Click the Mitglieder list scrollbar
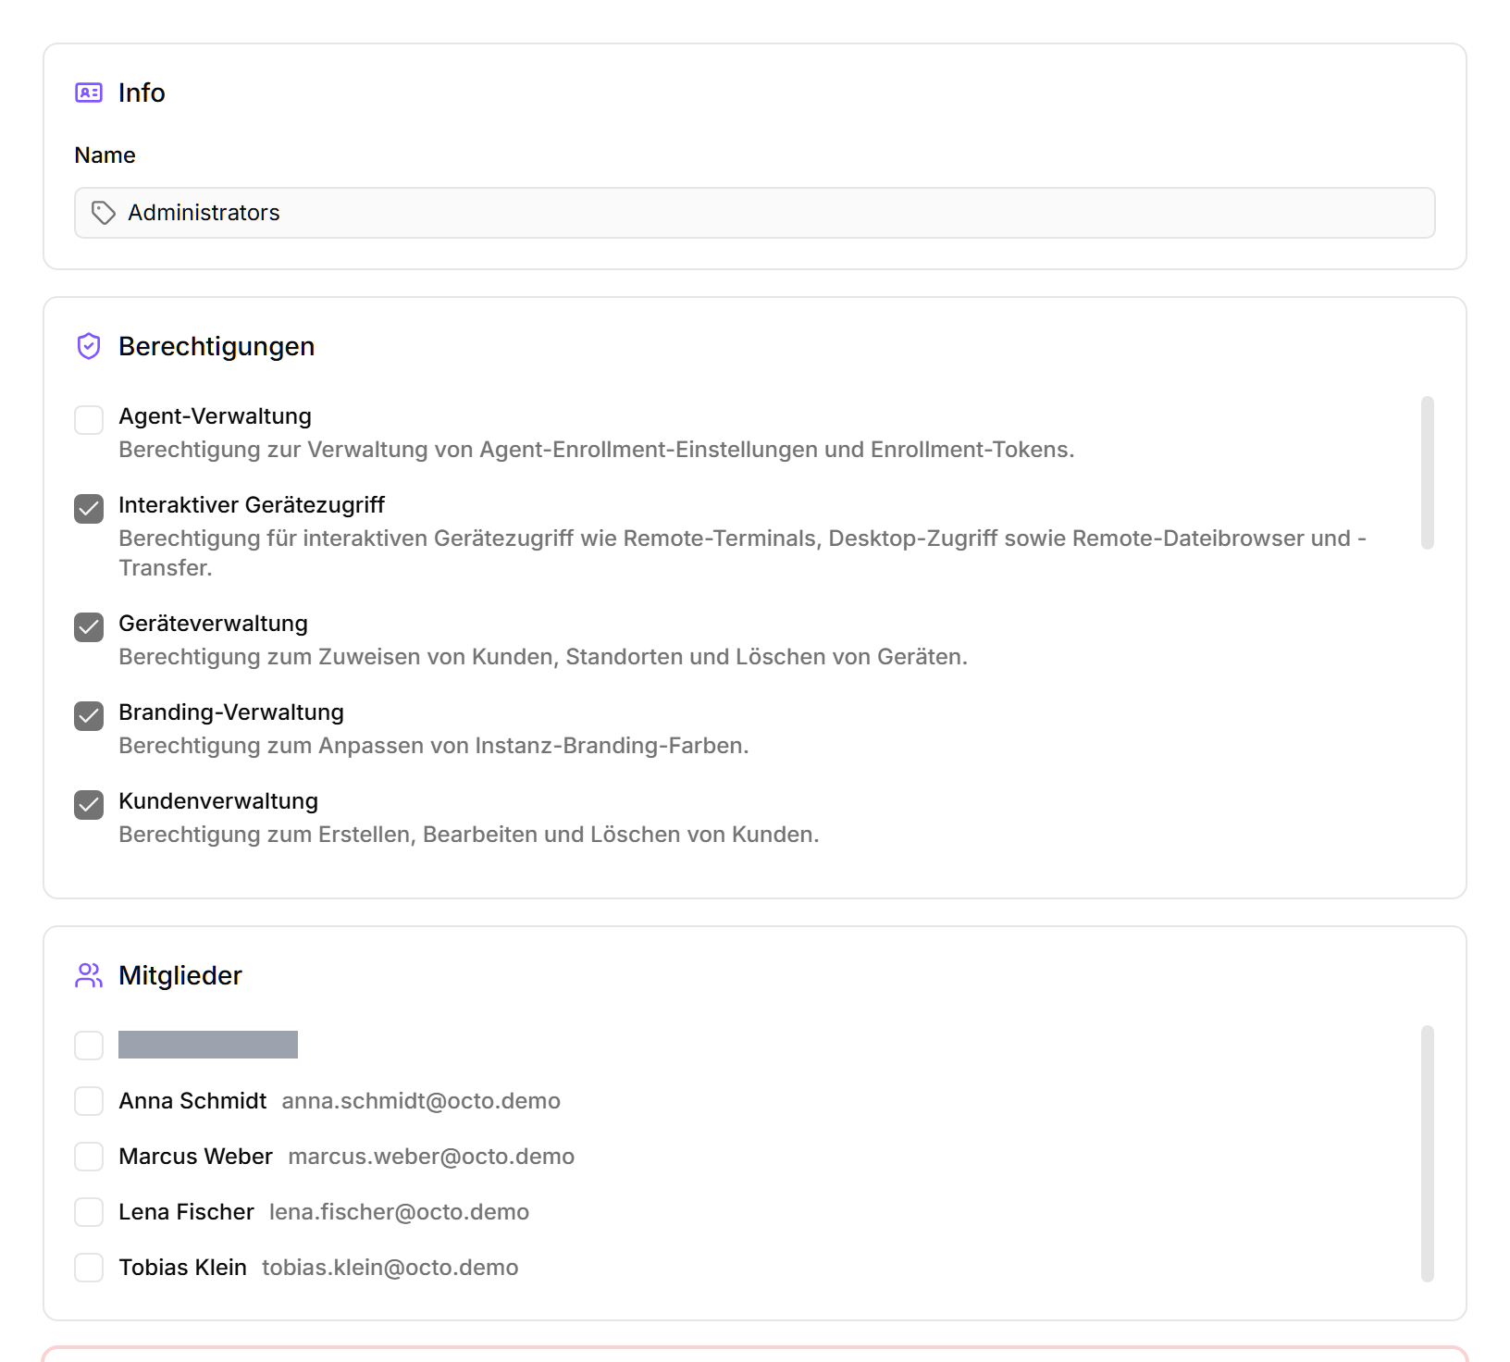 coord(1428,1154)
